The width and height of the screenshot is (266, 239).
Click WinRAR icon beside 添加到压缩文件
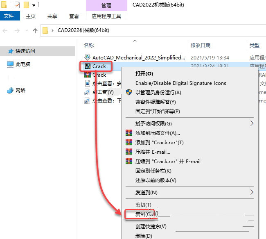pyautogui.click(x=129, y=133)
